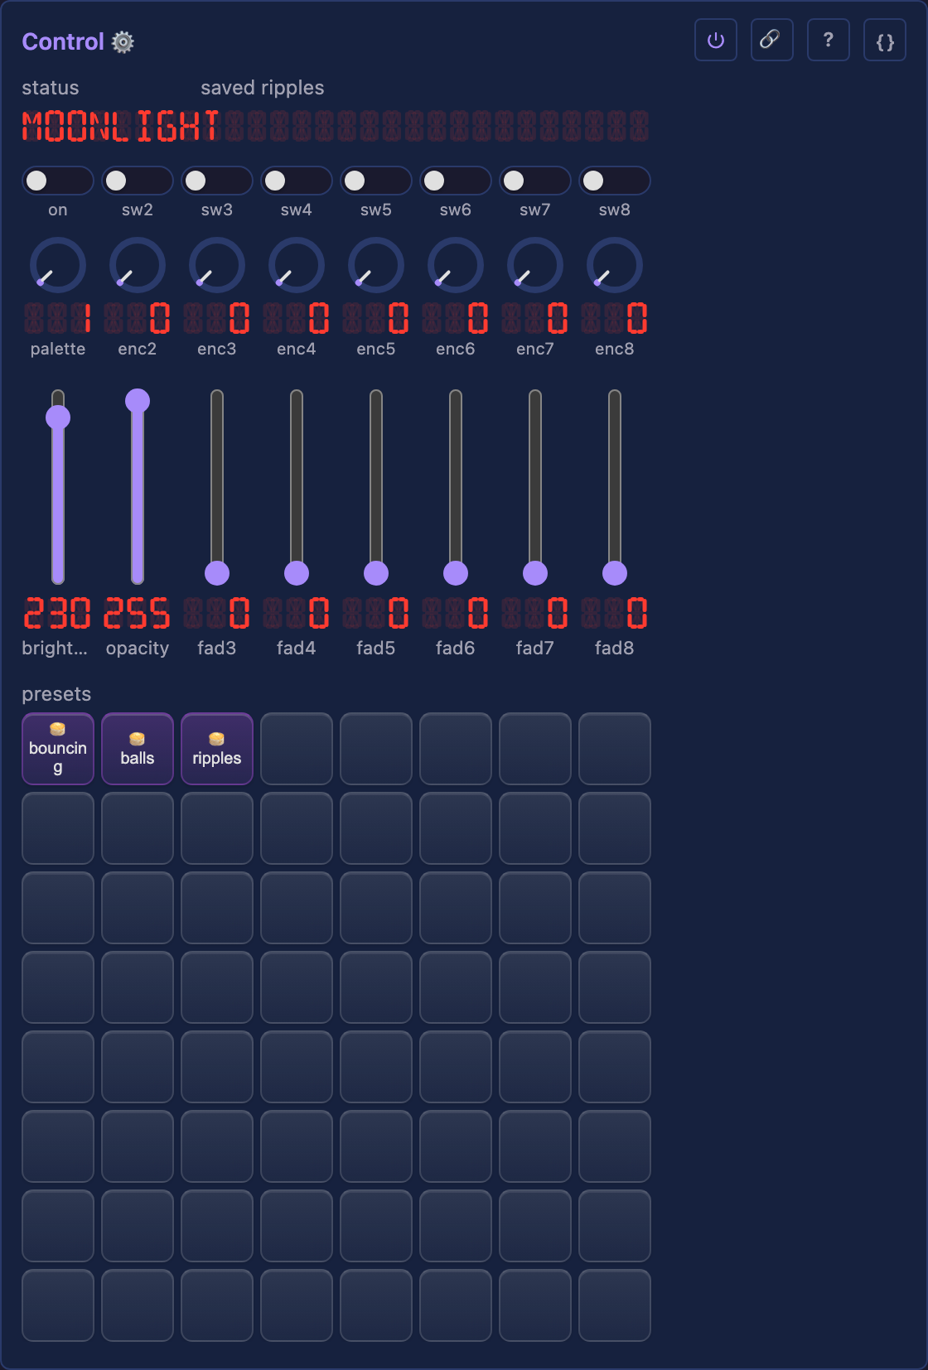Click the palette encoder knob

58,265
